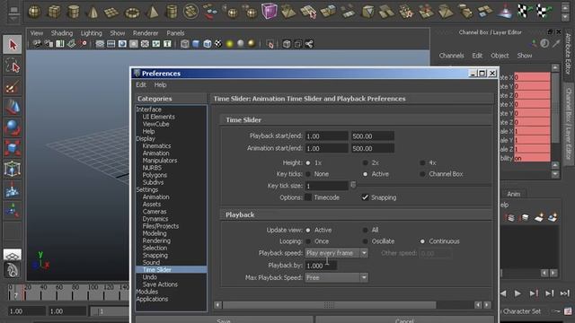The image size is (575, 323).
Task: Pick the Paint selection tool
Action: pos(13,87)
